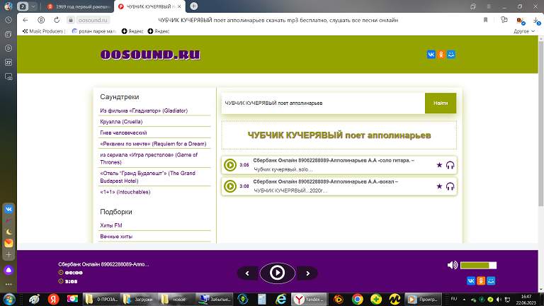The width and height of the screenshot is (544, 306).
Task: Click the Найти search button
Action: 441,103
